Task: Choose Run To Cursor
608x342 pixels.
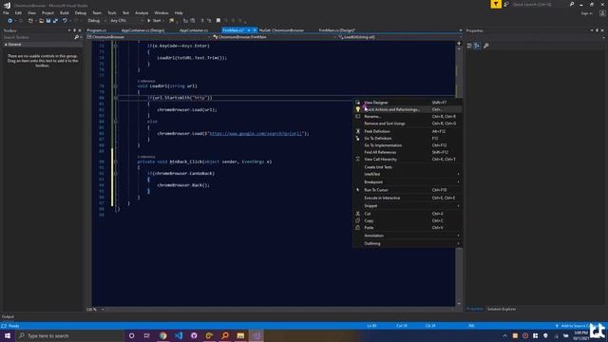Action: [407, 190]
